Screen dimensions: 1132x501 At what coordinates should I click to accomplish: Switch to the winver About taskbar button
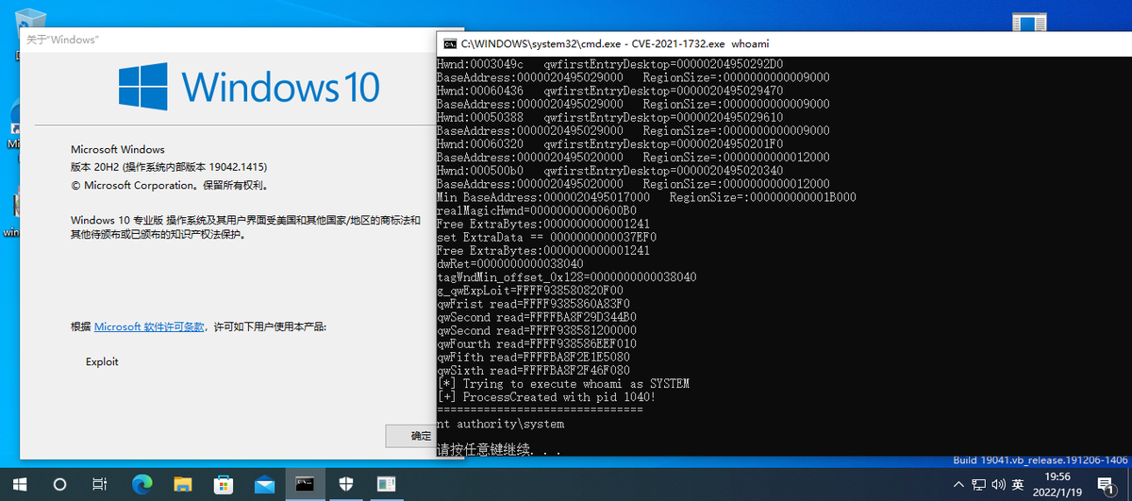[386, 484]
